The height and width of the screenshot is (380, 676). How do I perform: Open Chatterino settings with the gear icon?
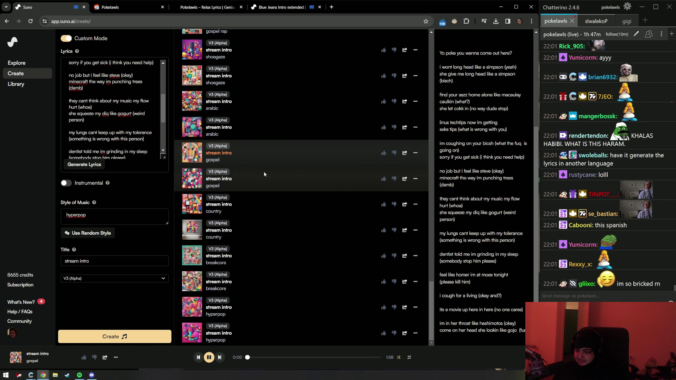click(x=628, y=6)
